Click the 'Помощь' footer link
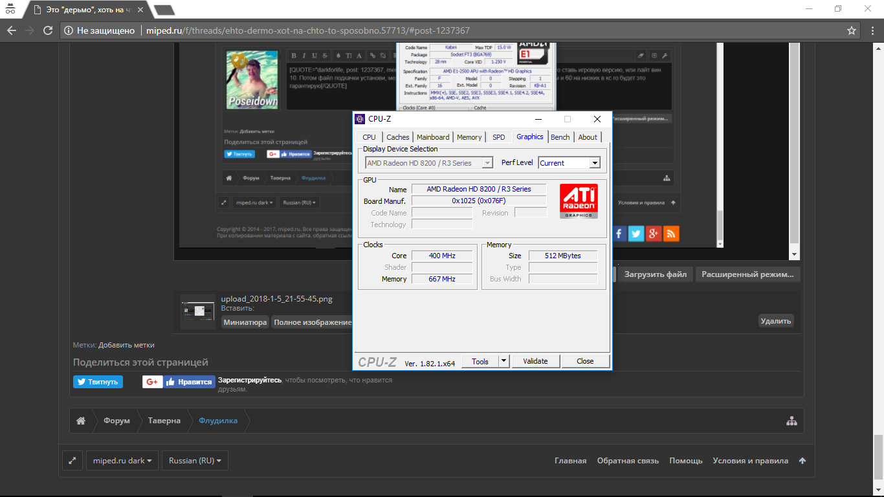The image size is (884, 497). tap(686, 461)
